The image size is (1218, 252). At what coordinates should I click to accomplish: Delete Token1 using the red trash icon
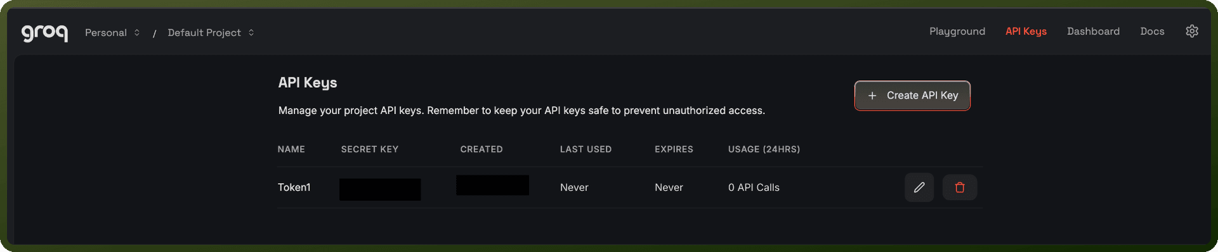point(960,187)
